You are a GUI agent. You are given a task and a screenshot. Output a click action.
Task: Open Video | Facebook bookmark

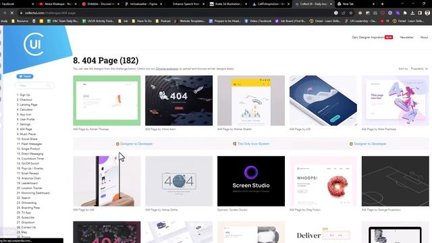coord(258,21)
